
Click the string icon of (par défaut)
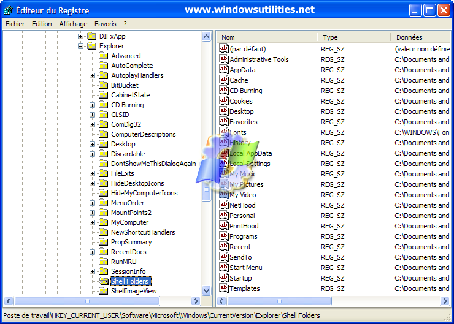click(x=224, y=48)
